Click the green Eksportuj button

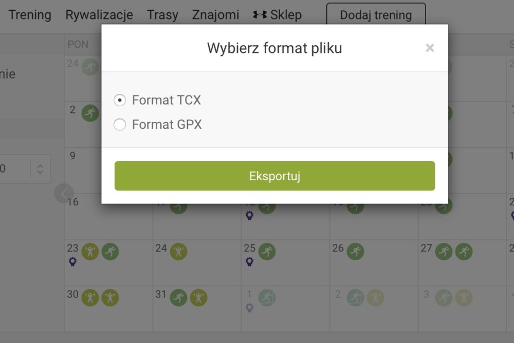[274, 176]
